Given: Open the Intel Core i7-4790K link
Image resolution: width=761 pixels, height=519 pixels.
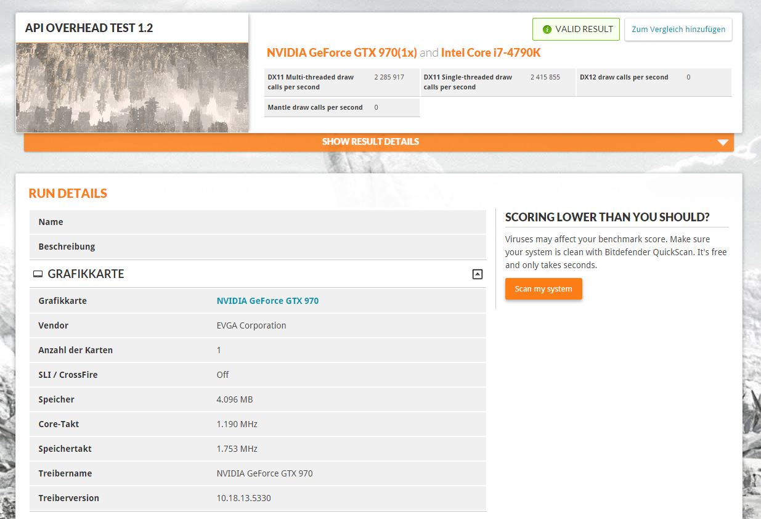Looking at the screenshot, I should pyautogui.click(x=490, y=52).
